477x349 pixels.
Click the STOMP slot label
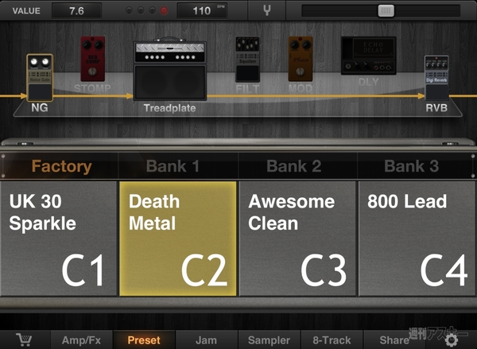[92, 88]
